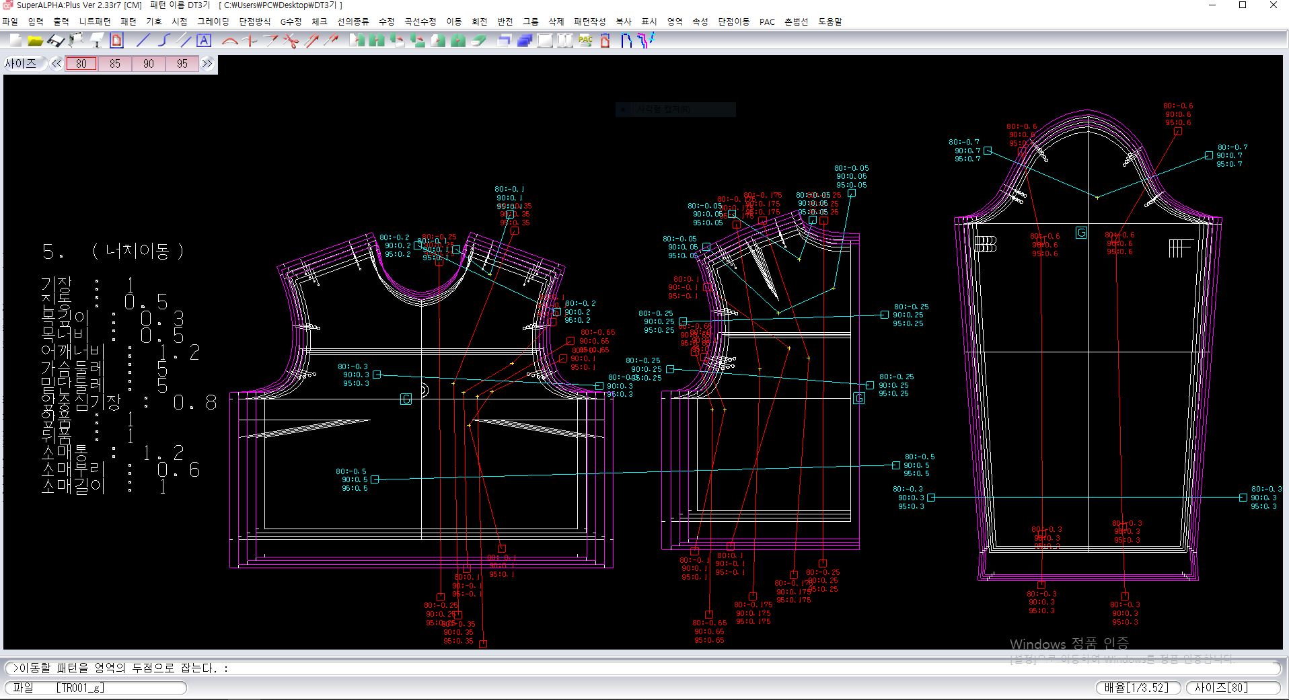The image size is (1289, 700).
Task: Click the plotter output icon
Action: 76,41
